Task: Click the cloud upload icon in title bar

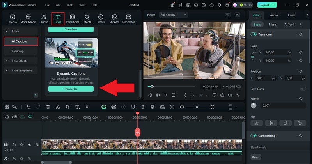Action: click(211, 5)
